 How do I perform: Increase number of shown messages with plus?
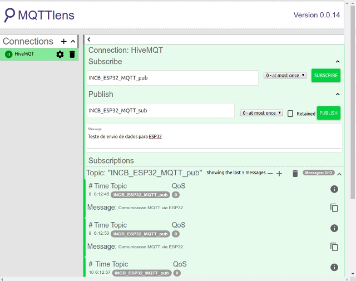point(279,174)
